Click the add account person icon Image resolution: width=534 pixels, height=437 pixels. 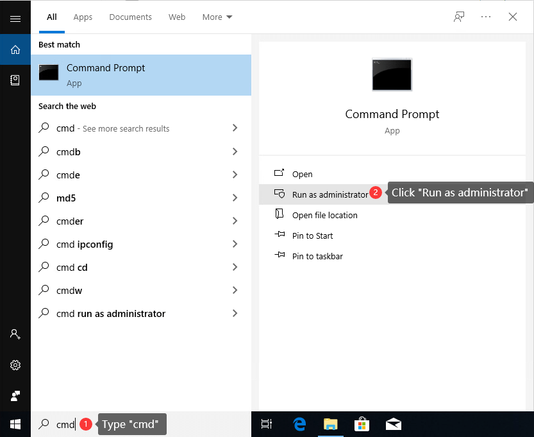pyautogui.click(x=15, y=334)
